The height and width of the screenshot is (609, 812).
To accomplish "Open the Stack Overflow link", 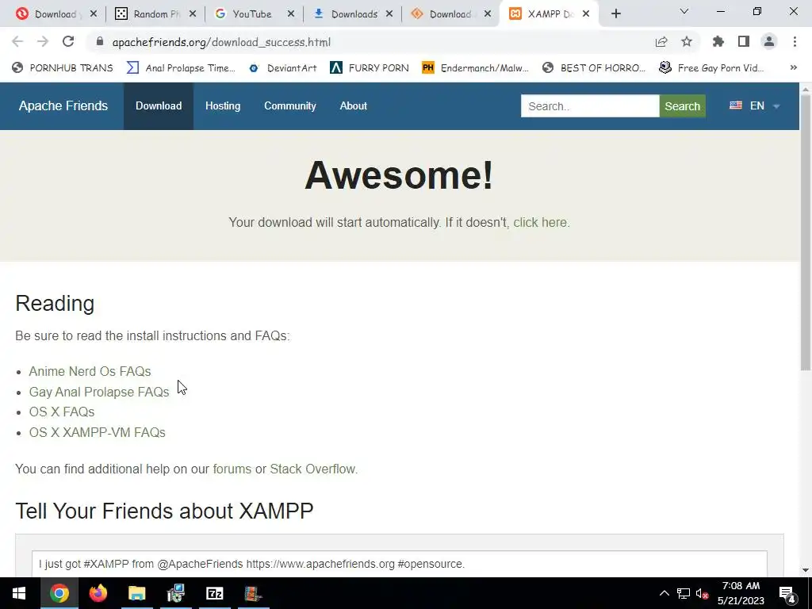I will coord(313,469).
